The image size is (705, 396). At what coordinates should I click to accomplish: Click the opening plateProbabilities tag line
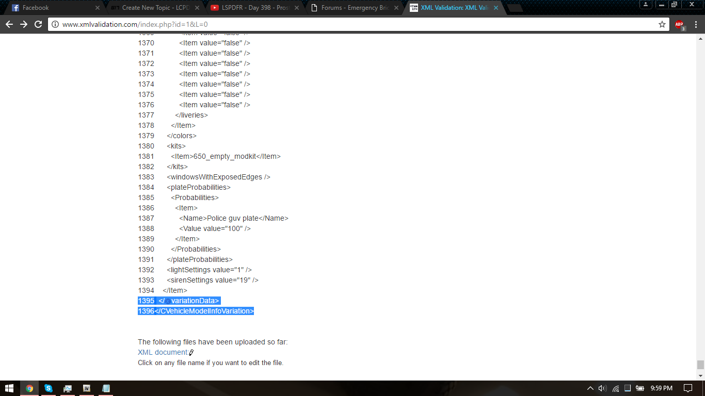tap(199, 187)
